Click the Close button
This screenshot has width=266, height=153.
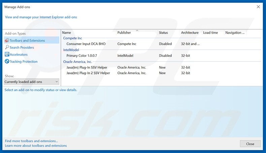click(x=250, y=144)
